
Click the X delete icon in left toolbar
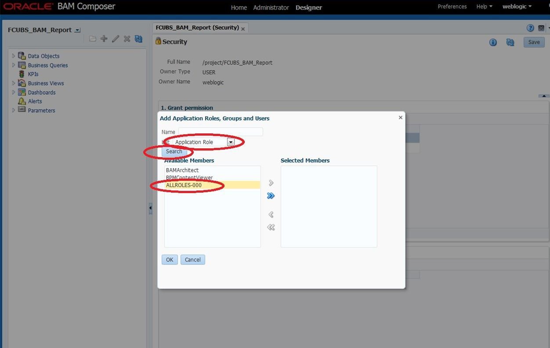(x=127, y=39)
